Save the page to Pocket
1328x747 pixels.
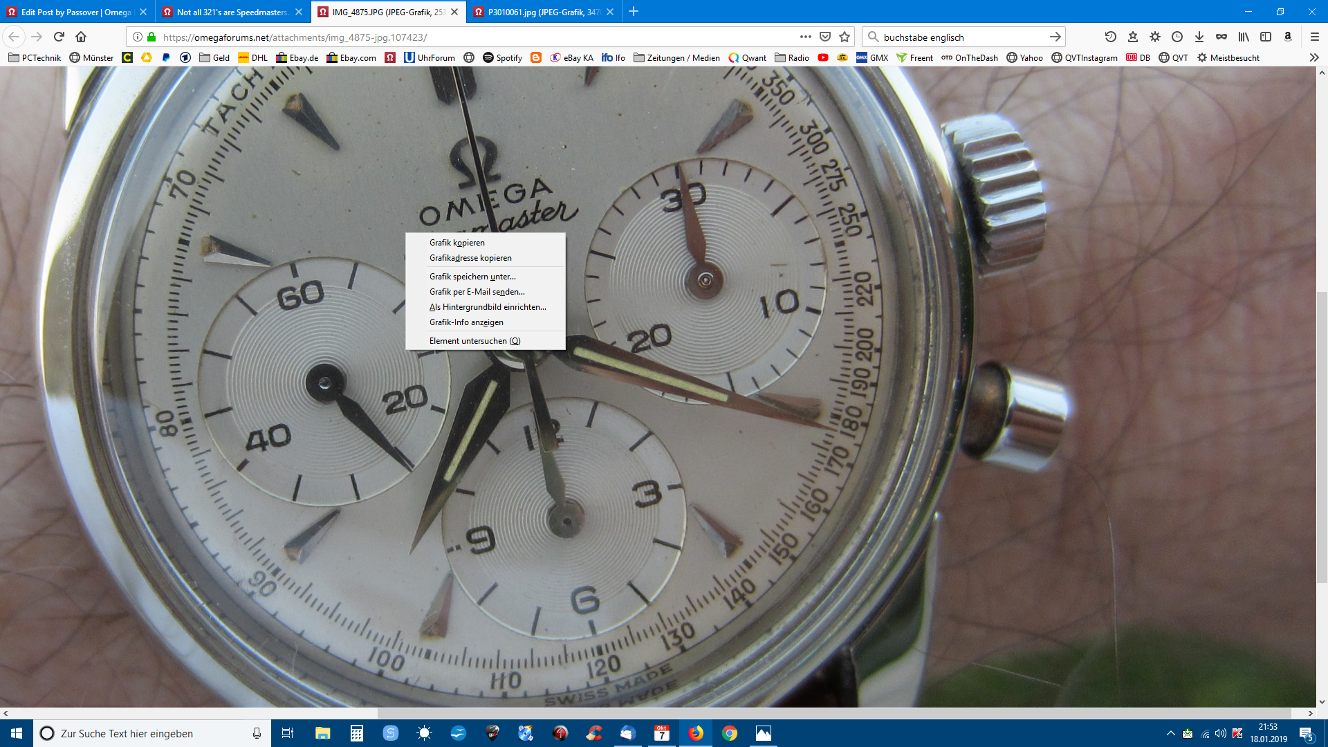pyautogui.click(x=825, y=37)
